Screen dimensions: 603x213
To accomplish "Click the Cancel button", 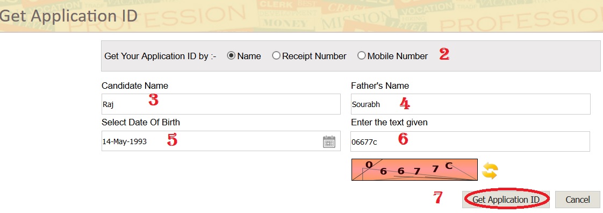I will click(578, 200).
